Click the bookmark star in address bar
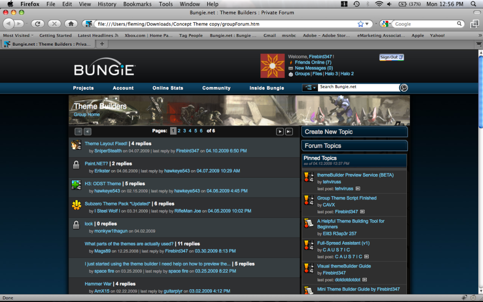Viewport: 483px width, 302px height. [361, 24]
